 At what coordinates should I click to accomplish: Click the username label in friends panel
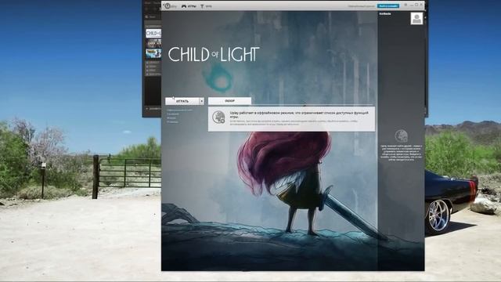point(385,14)
